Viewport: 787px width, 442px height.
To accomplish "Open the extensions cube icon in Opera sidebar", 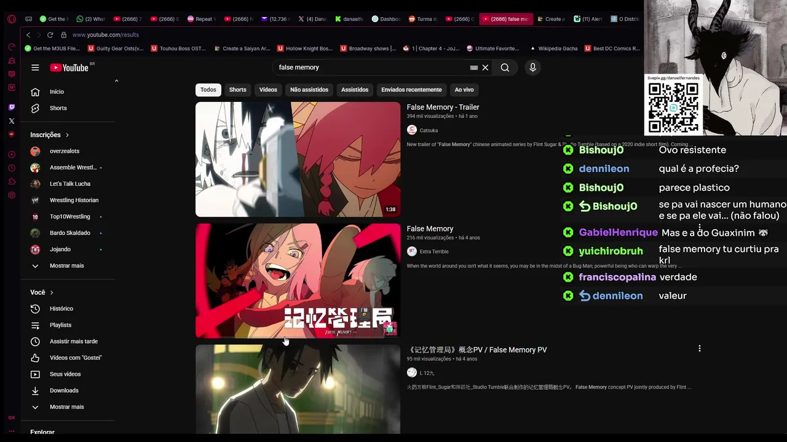I will [x=11, y=182].
